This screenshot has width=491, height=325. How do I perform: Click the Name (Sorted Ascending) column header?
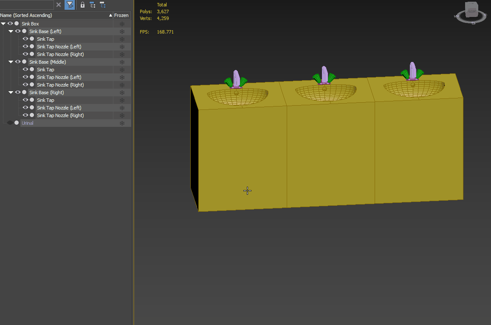[x=55, y=15]
